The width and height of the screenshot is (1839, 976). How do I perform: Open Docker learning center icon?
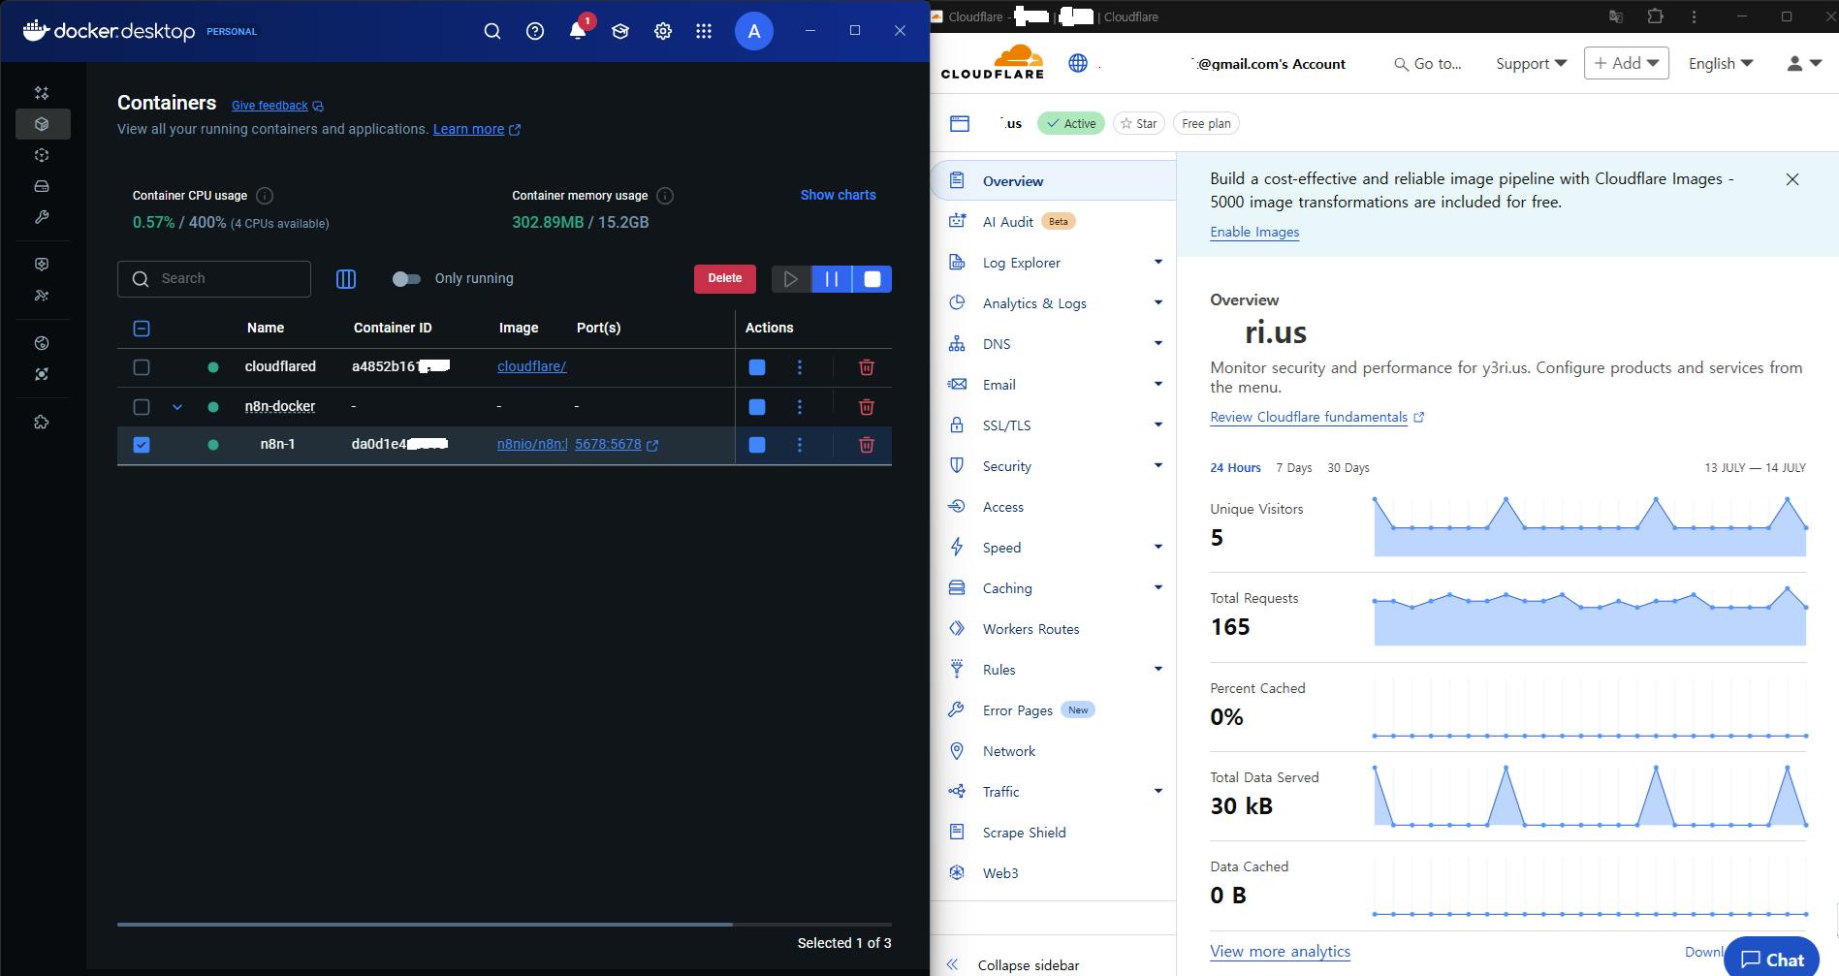click(620, 31)
